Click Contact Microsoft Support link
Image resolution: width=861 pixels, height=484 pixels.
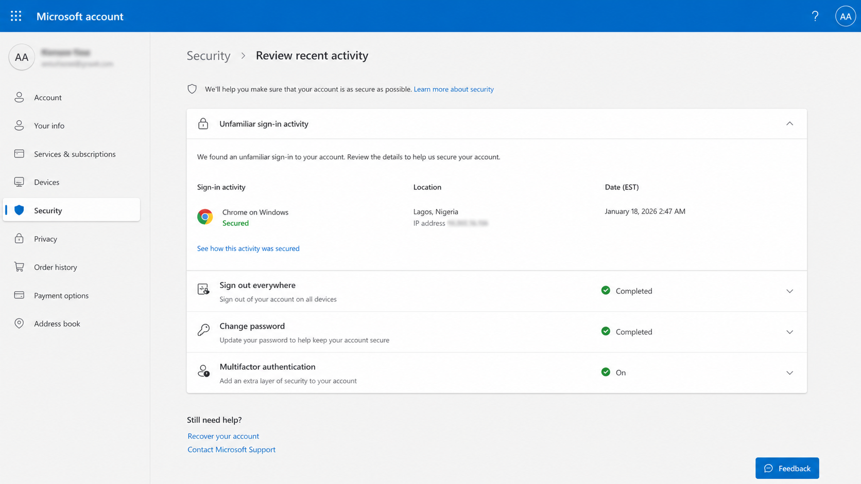pyautogui.click(x=231, y=449)
